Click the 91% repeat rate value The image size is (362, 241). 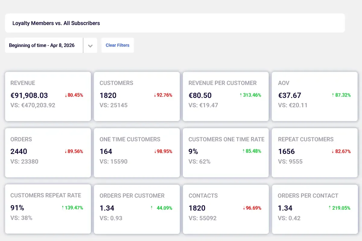(17, 208)
